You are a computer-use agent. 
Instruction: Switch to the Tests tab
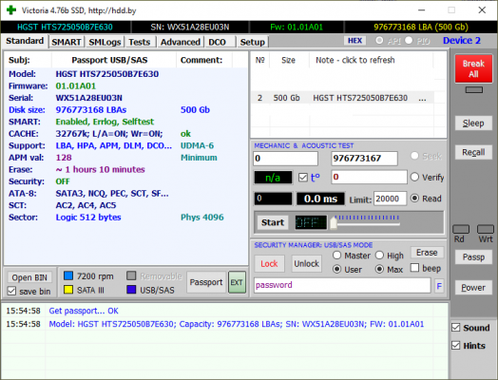[140, 42]
